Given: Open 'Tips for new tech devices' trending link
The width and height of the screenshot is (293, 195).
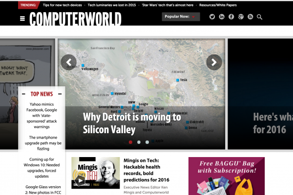Looking at the screenshot, I should [62, 5].
